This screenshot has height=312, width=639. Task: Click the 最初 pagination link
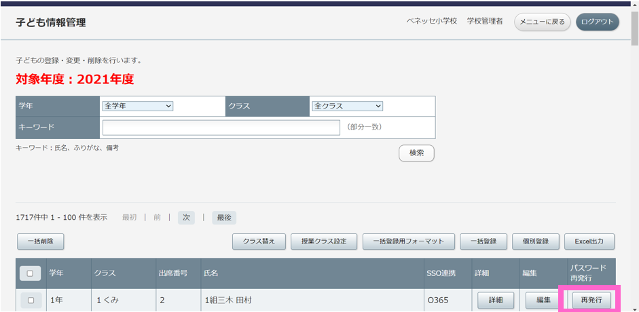pos(129,218)
